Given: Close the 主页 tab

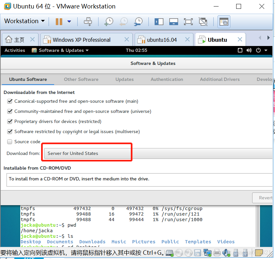Looking at the screenshot, I should click(32, 39).
